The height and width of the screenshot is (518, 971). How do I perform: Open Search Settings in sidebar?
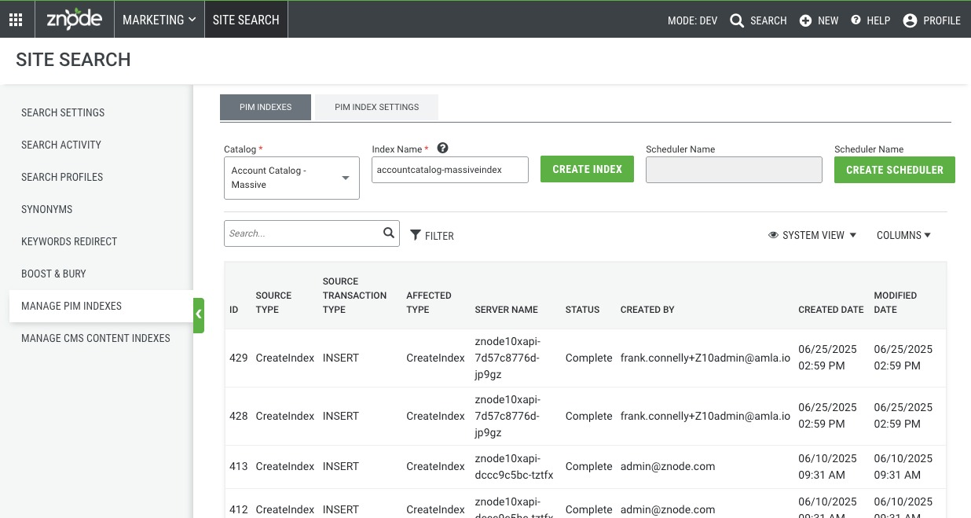pyautogui.click(x=63, y=112)
